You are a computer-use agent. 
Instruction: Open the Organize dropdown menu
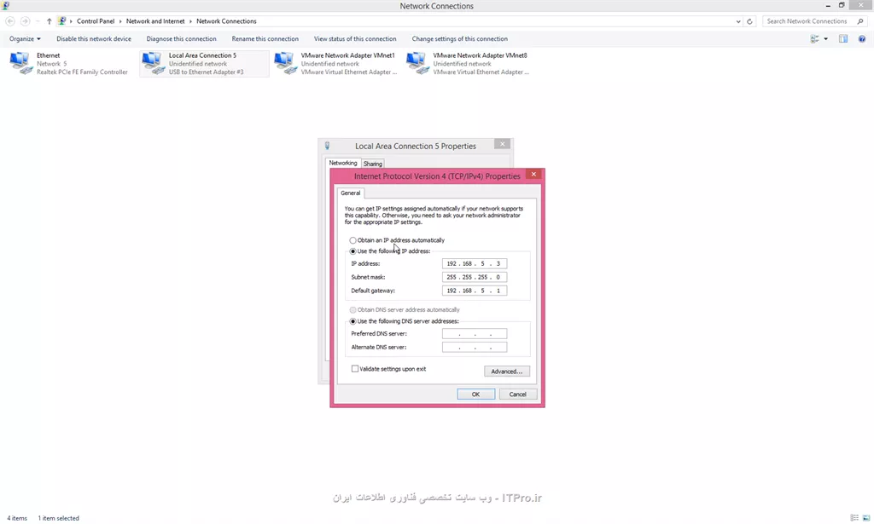click(x=25, y=38)
